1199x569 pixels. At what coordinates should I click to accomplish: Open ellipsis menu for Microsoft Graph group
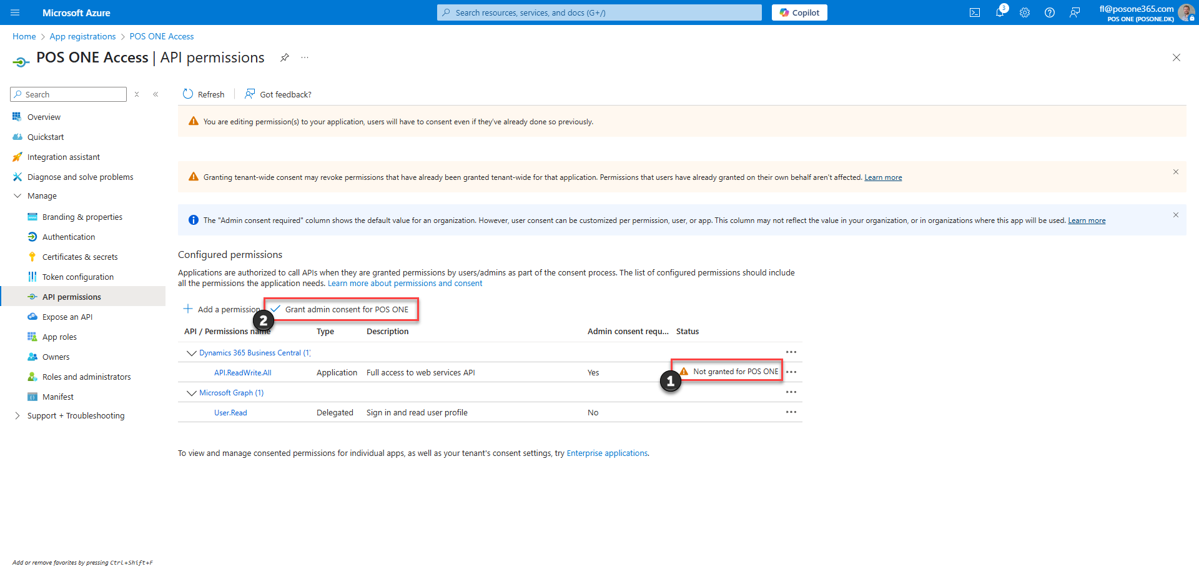pyautogui.click(x=791, y=392)
